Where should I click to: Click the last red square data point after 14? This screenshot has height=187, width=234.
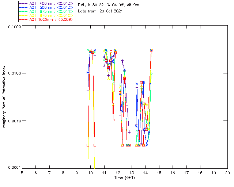coord(151,50)
